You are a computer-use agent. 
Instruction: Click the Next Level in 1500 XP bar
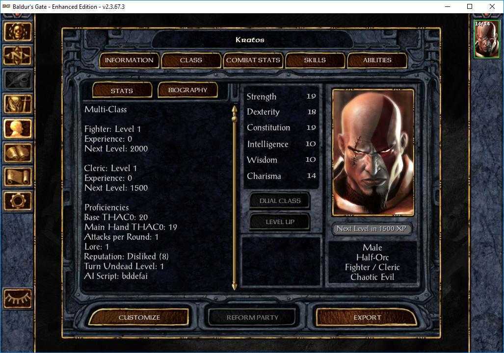(372, 228)
